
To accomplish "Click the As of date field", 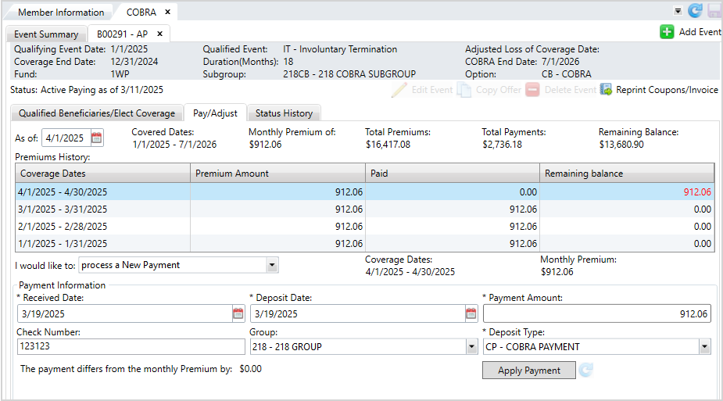I will point(66,138).
